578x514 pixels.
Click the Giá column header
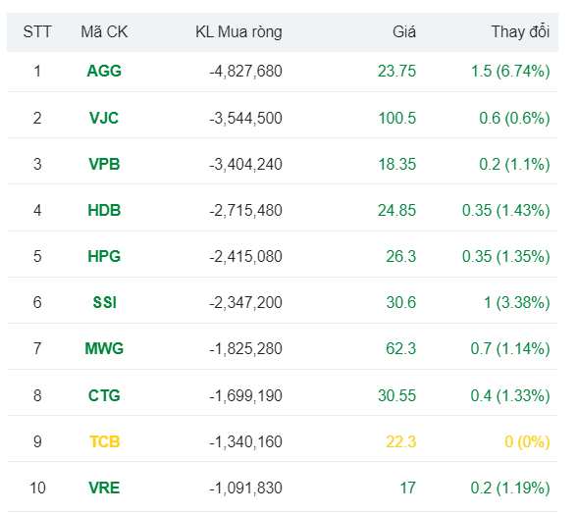tap(404, 32)
